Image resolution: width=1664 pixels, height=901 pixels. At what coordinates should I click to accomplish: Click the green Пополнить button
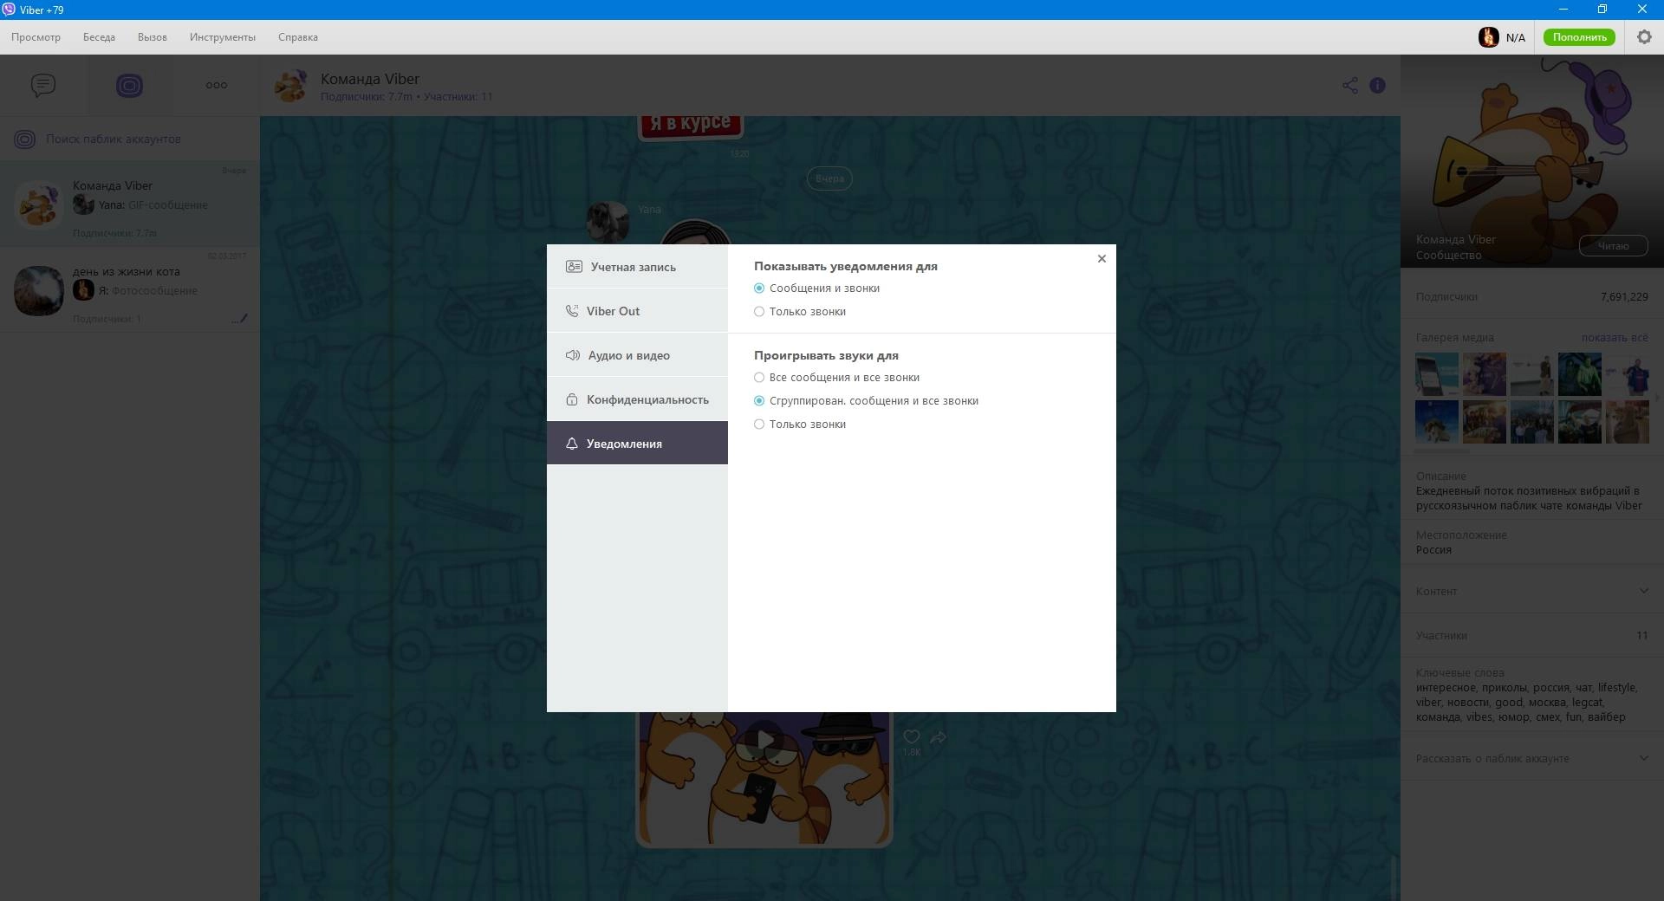tap(1579, 37)
